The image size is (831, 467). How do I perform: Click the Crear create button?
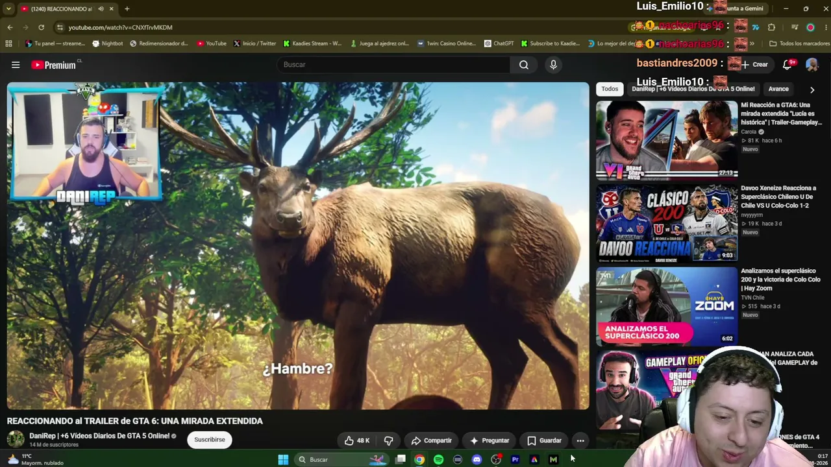pyautogui.click(x=754, y=65)
